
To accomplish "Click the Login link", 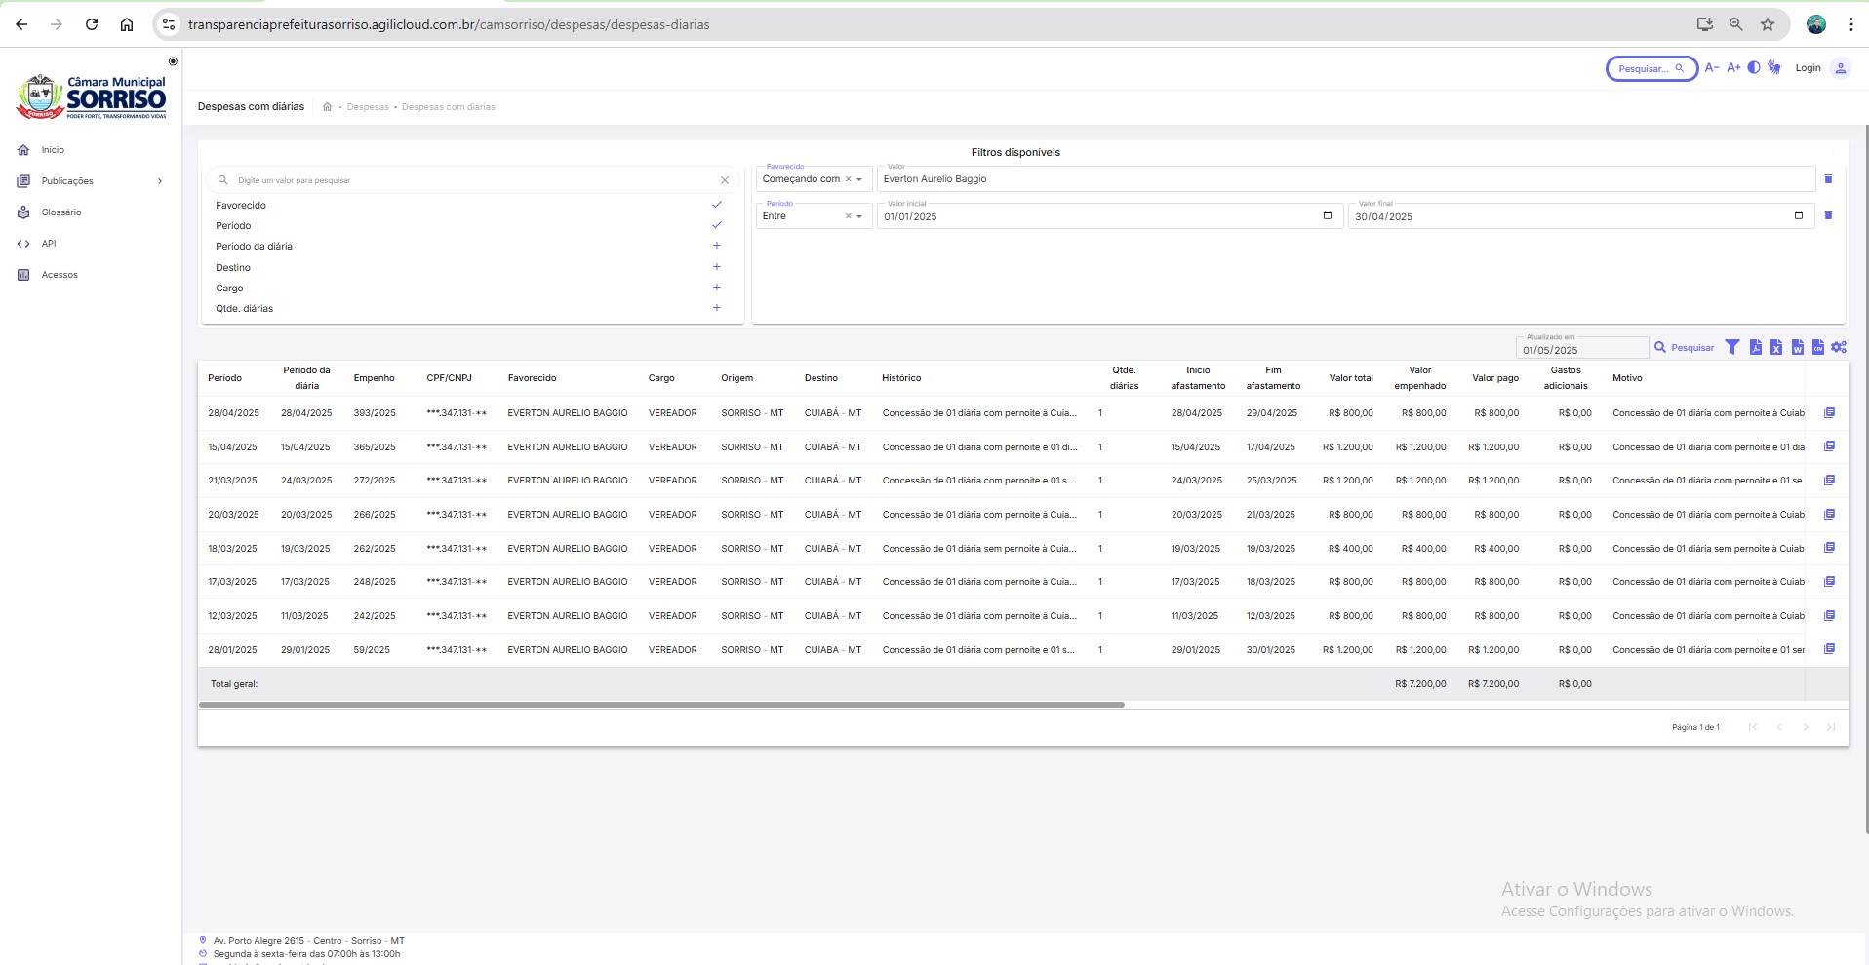I will [1808, 68].
